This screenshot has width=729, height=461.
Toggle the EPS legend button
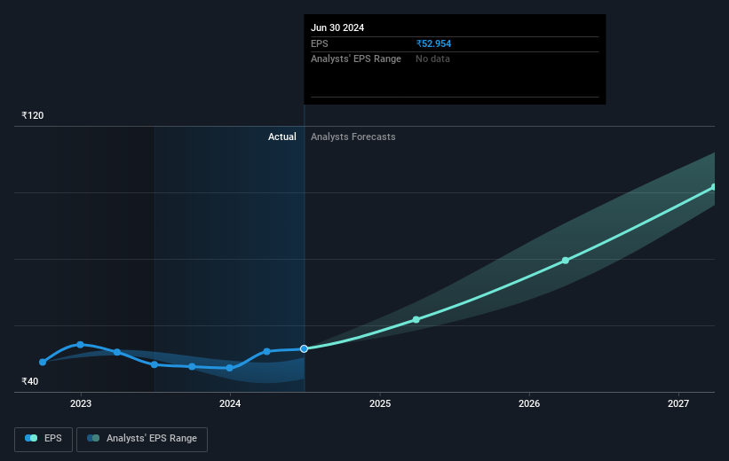click(44, 439)
